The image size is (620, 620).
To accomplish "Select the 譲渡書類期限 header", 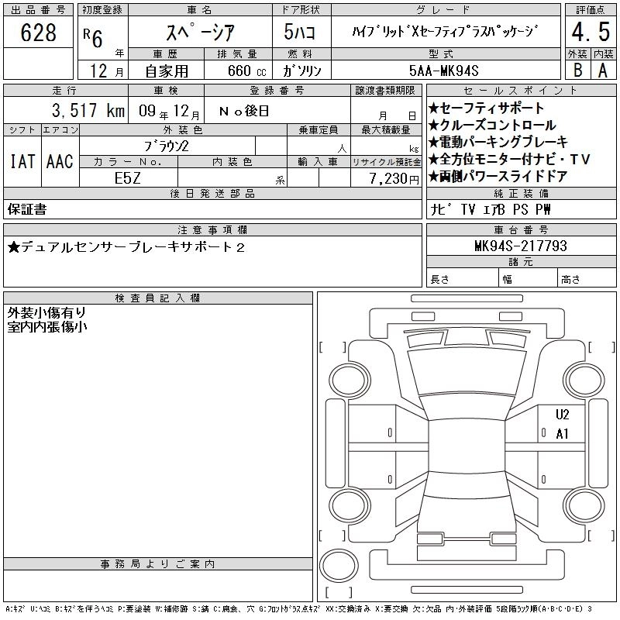I will point(385,91).
